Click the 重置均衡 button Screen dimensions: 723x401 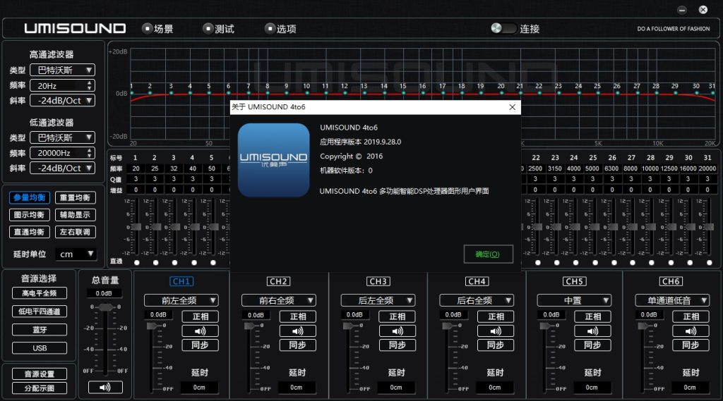[x=75, y=197]
